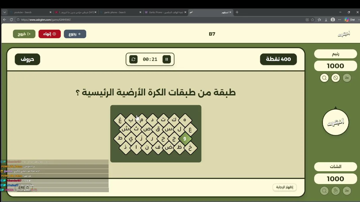Click the address bar URL

[x=46, y=20]
